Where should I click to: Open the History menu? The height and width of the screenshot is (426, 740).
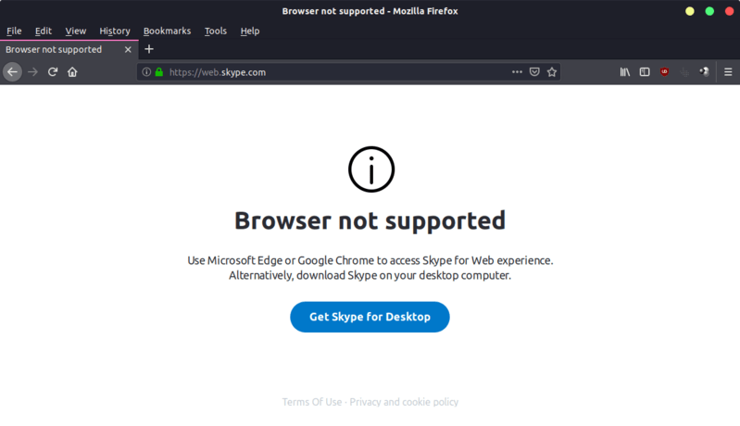(115, 31)
